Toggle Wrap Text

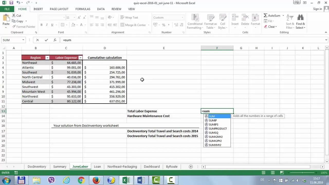click(x=129, y=17)
